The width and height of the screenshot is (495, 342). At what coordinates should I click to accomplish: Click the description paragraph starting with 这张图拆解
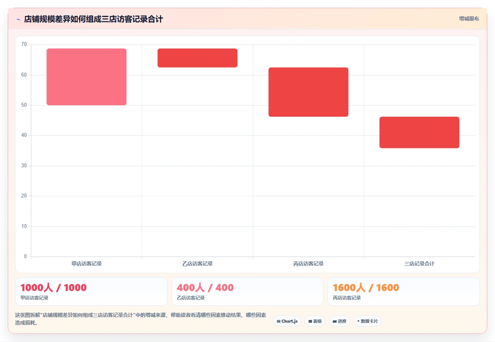click(x=141, y=319)
